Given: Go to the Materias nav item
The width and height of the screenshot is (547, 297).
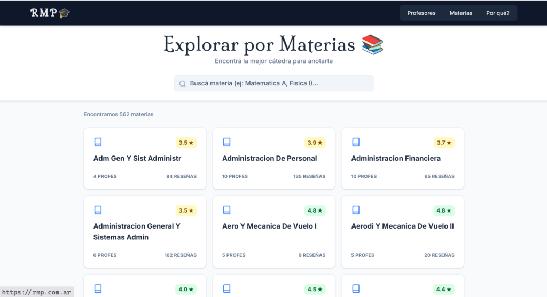Looking at the screenshot, I should coord(460,13).
